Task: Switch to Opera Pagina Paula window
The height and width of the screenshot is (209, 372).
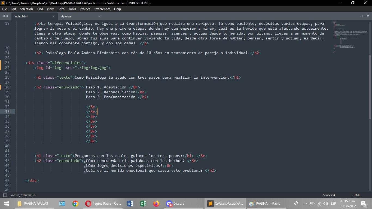Action: coord(103,203)
